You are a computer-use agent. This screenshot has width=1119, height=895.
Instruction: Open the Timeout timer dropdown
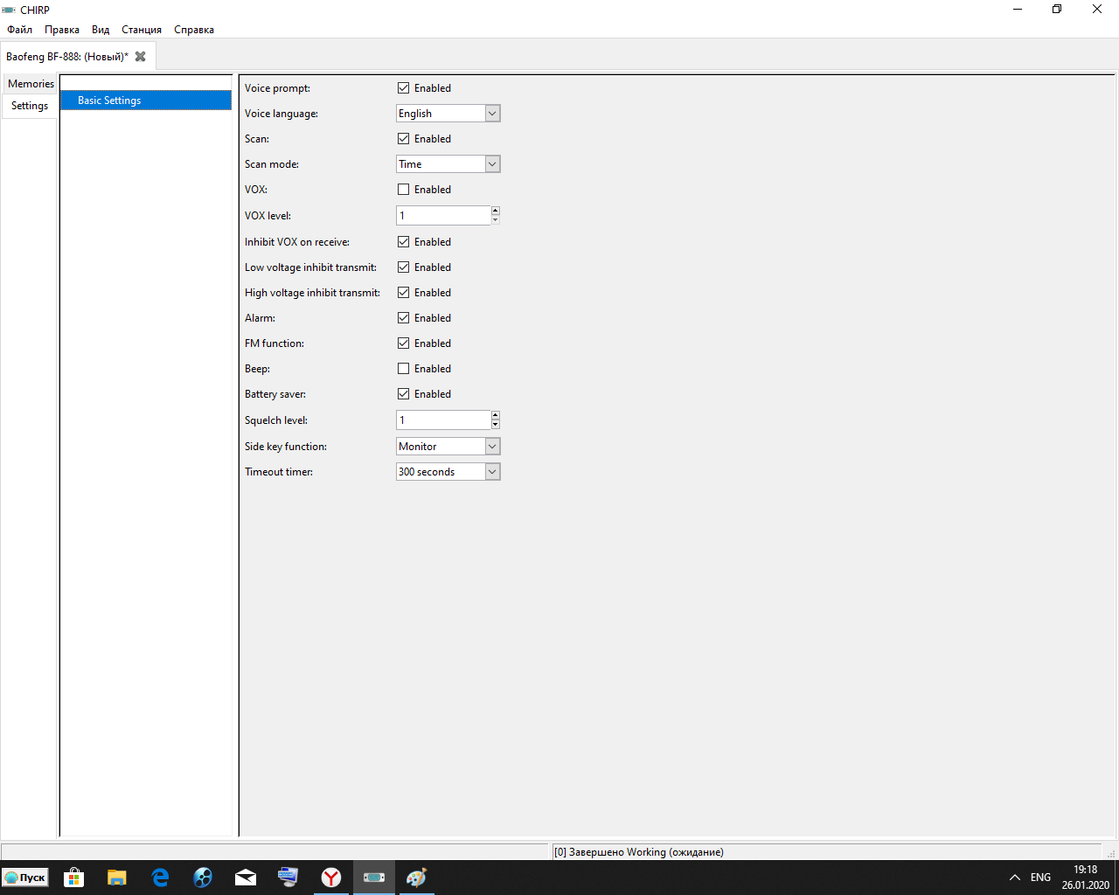[448, 472]
